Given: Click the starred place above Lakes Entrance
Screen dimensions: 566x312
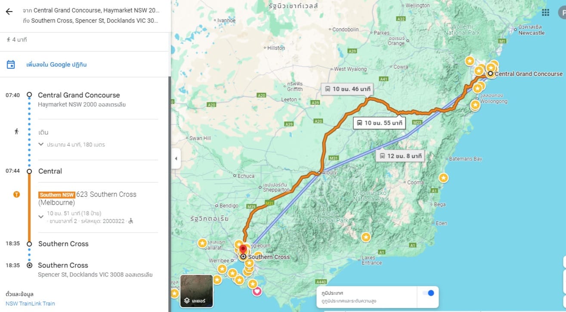Looking at the screenshot, I should pyautogui.click(x=366, y=237).
